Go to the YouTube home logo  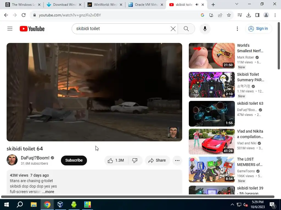32,29
